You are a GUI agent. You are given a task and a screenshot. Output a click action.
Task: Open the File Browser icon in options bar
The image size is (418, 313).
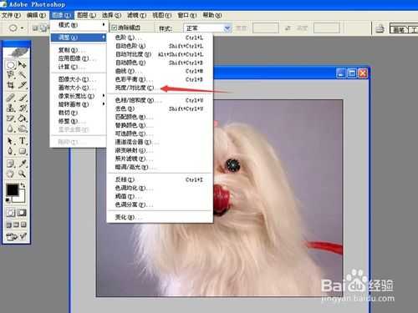tap(380, 28)
